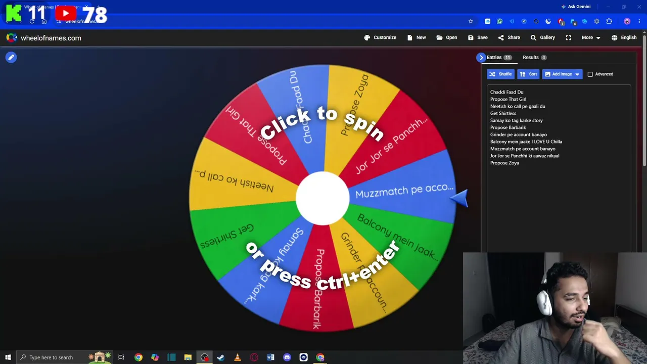Click the Ask Gemini button
Viewport: 647px width, 364px height.
[x=576, y=7]
